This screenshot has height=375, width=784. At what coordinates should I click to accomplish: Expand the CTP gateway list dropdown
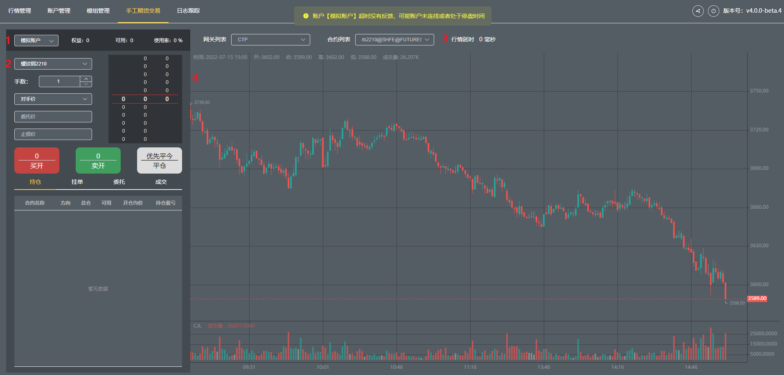[x=270, y=40]
